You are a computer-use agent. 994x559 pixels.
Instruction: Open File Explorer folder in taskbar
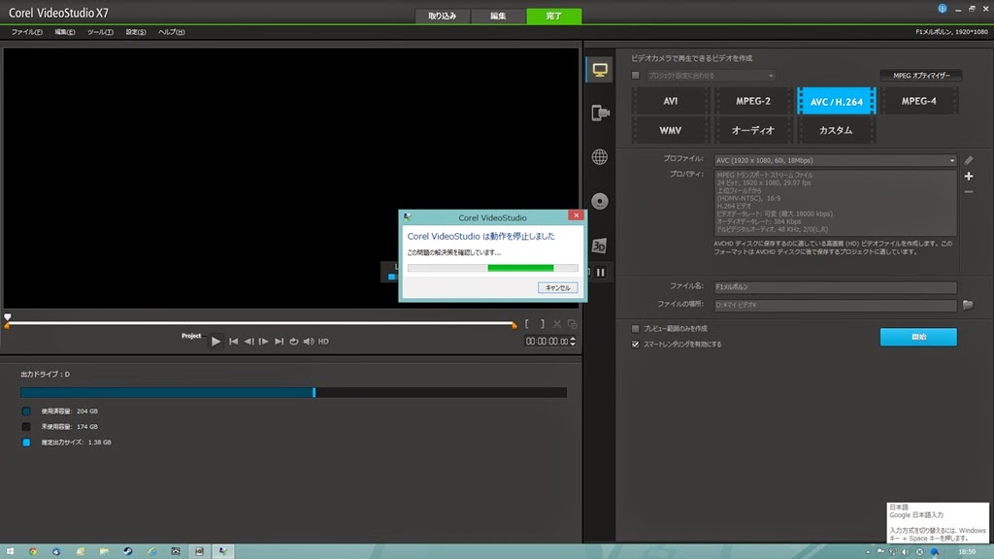(104, 551)
